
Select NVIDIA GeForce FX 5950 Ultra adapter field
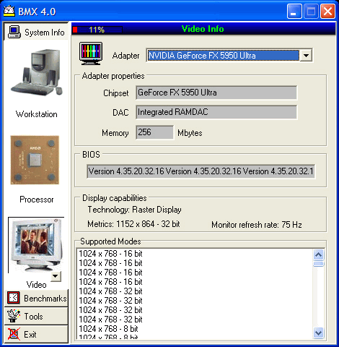pyautogui.click(x=223, y=56)
